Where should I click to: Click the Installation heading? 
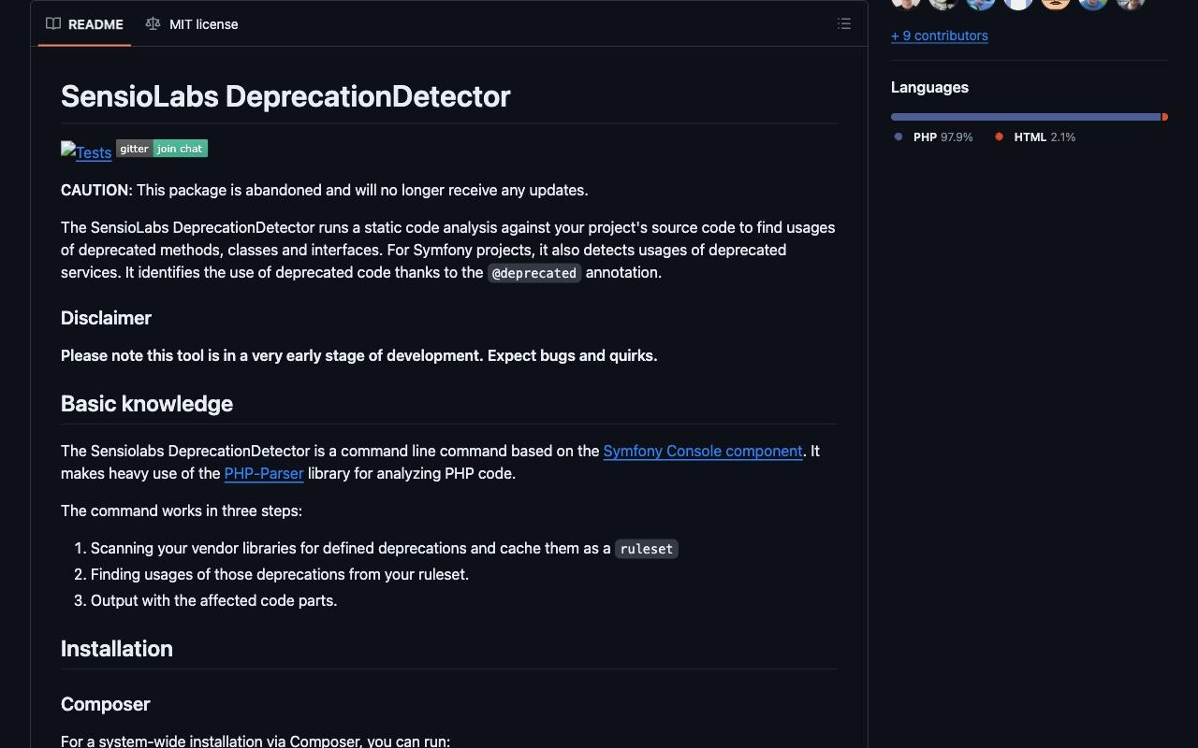click(117, 649)
